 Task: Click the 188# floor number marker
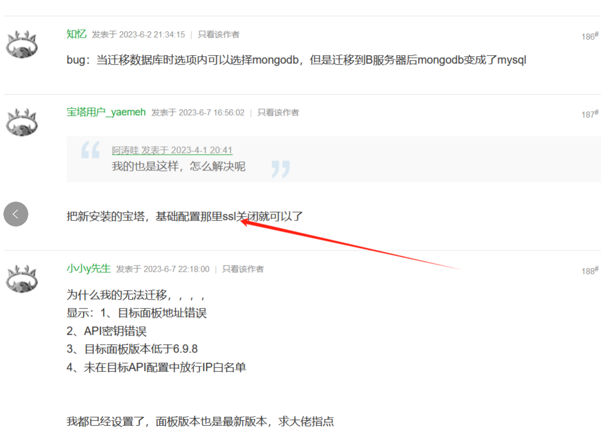(x=589, y=271)
